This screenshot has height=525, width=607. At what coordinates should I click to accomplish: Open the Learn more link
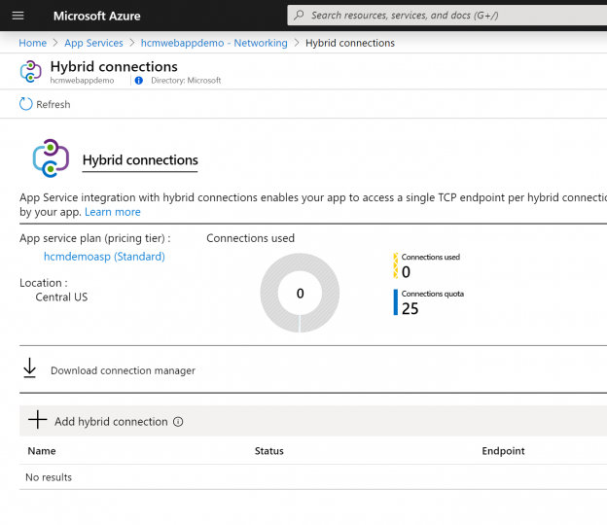point(113,212)
